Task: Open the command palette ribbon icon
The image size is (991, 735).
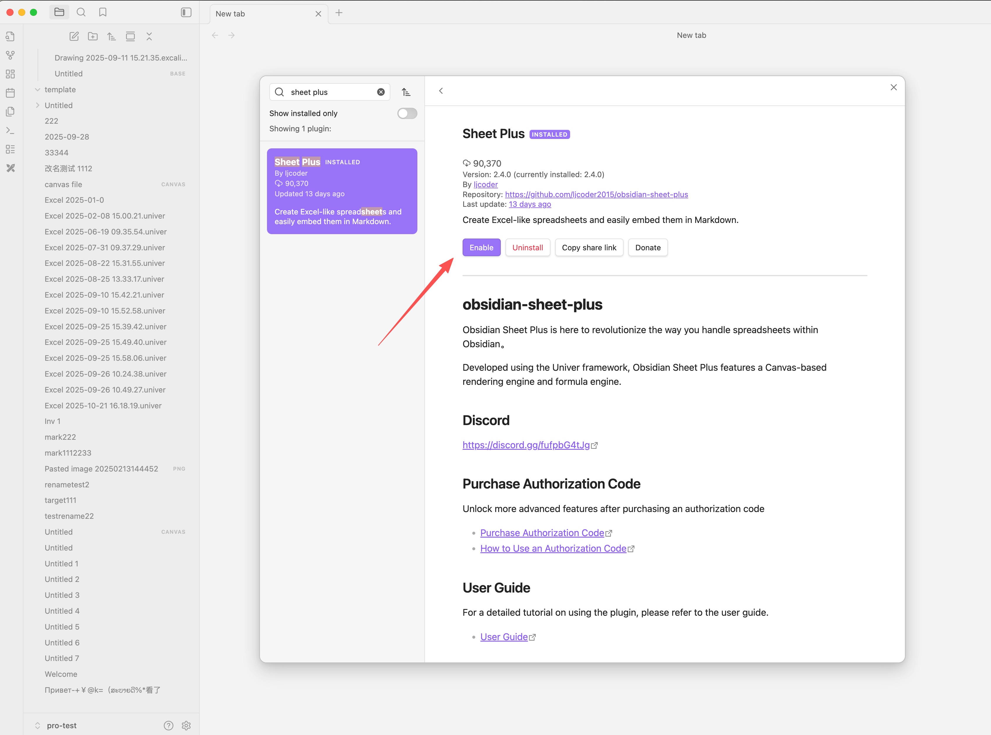Action: tap(10, 130)
